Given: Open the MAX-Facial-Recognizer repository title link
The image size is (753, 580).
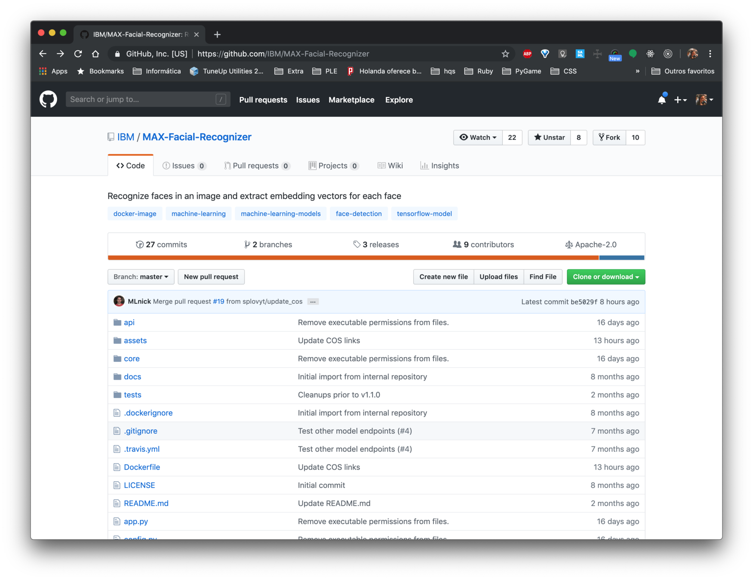Looking at the screenshot, I should (197, 137).
